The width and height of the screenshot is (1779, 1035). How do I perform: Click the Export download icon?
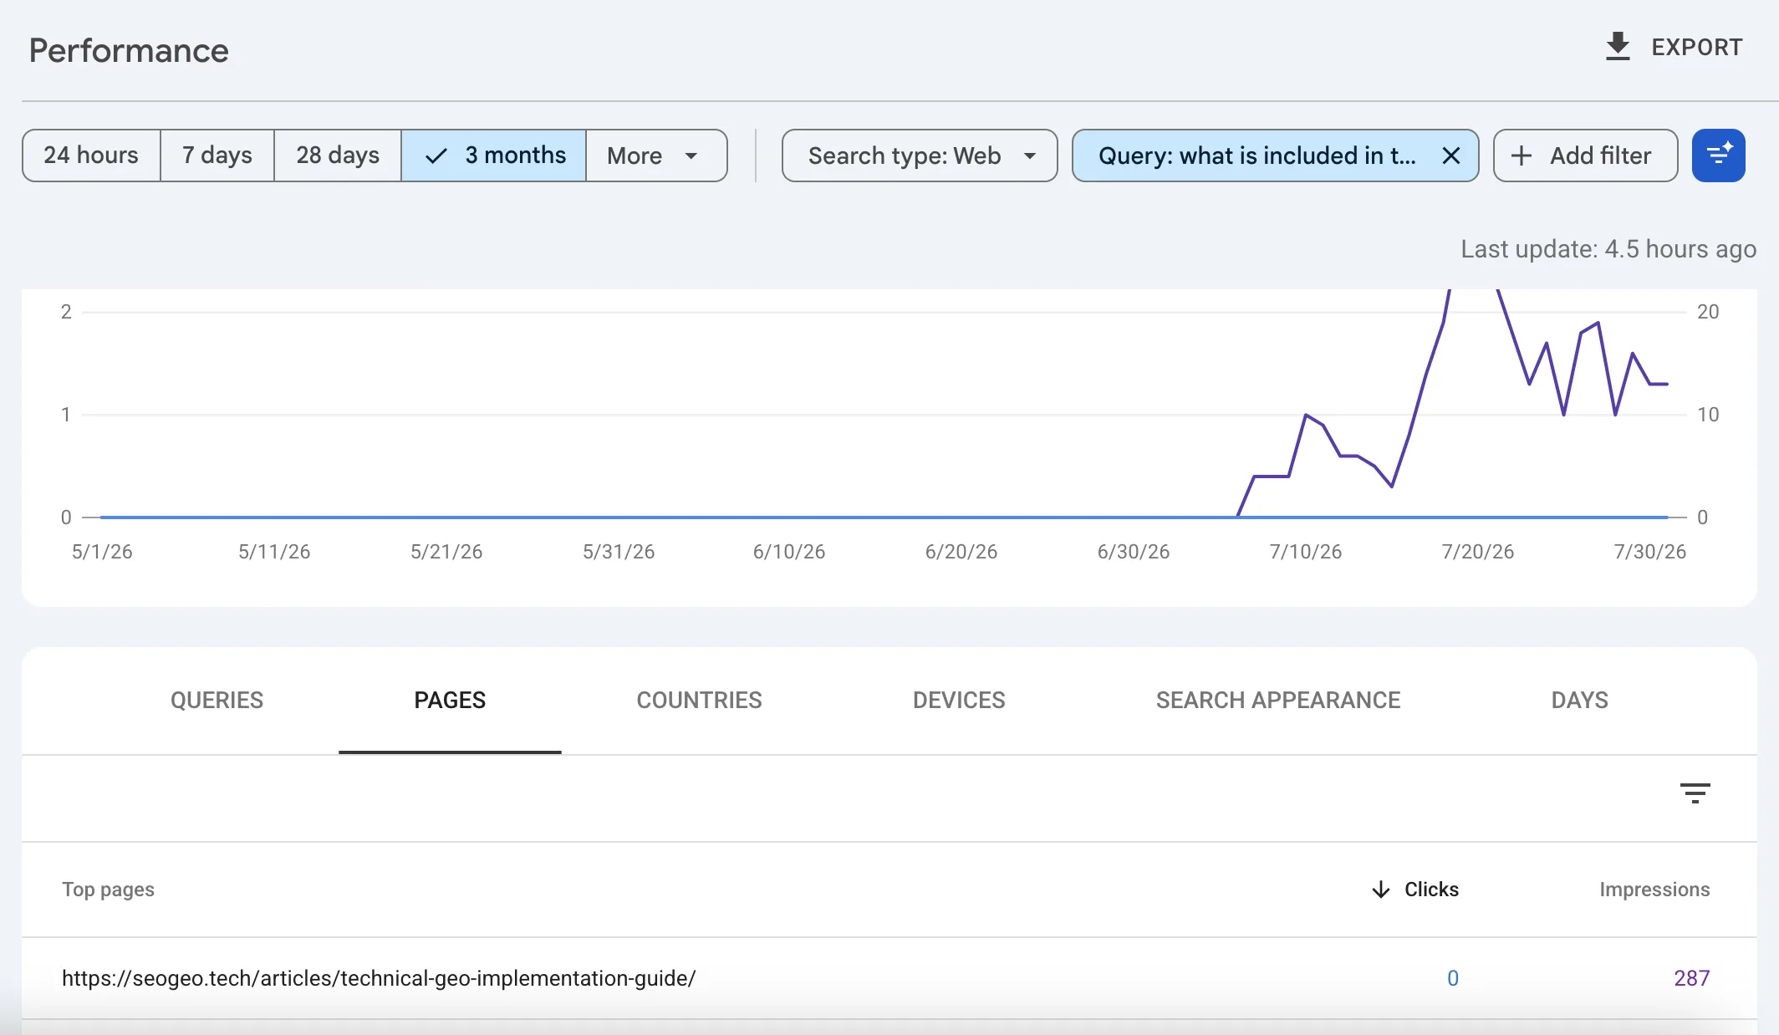click(1618, 47)
